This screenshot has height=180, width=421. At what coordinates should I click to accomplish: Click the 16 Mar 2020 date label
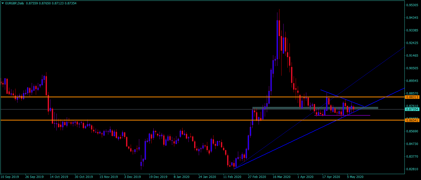[x=282, y=177]
